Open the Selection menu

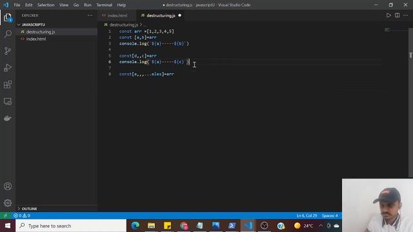pos(46,5)
